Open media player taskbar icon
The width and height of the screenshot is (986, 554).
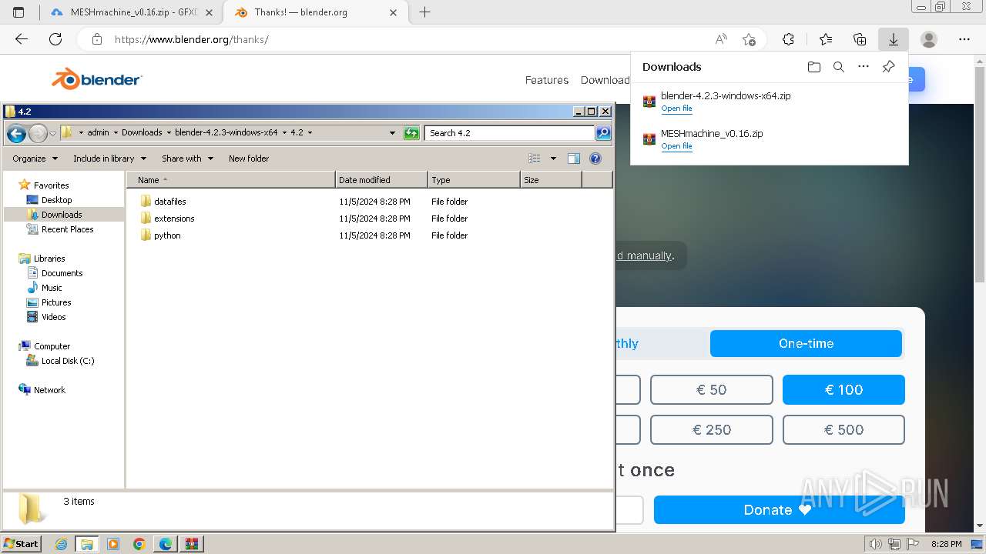pyautogui.click(x=113, y=544)
